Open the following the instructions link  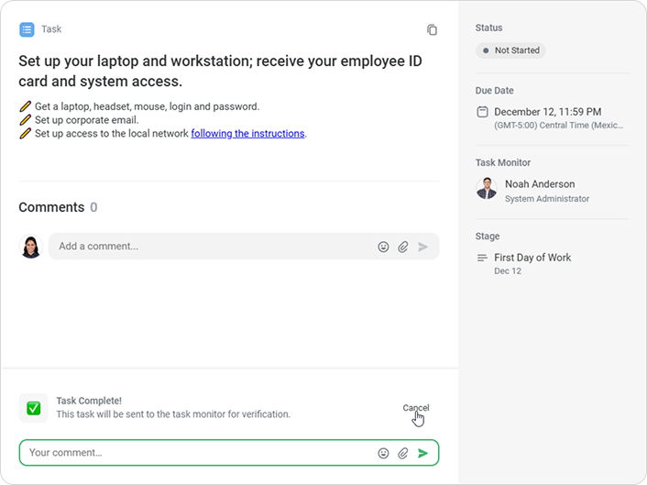click(x=247, y=134)
